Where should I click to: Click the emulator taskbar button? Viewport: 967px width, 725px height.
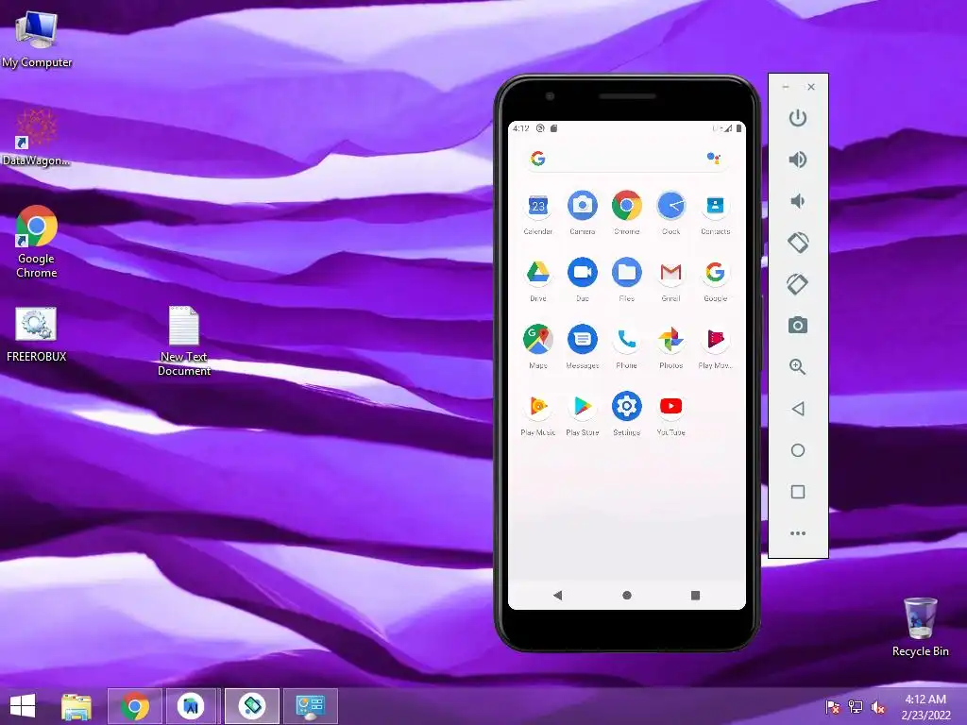click(x=251, y=706)
